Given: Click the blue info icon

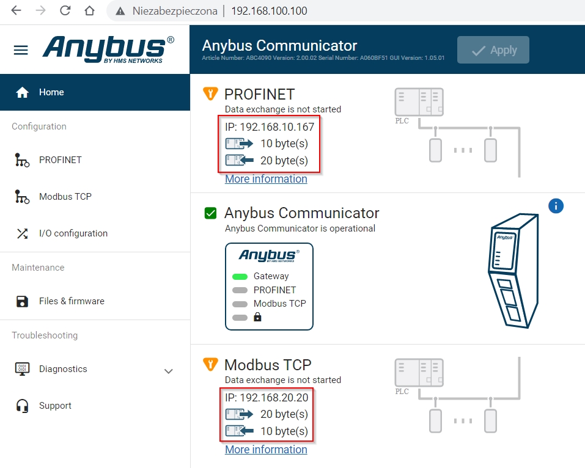Looking at the screenshot, I should [x=556, y=206].
